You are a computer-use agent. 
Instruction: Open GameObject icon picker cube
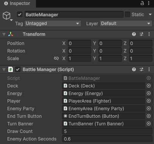coord(6,16)
